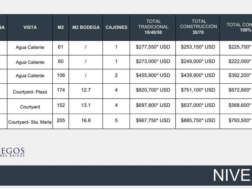Click the $967,750* USD total
The height and width of the screenshot is (189, 252).
click(x=153, y=120)
